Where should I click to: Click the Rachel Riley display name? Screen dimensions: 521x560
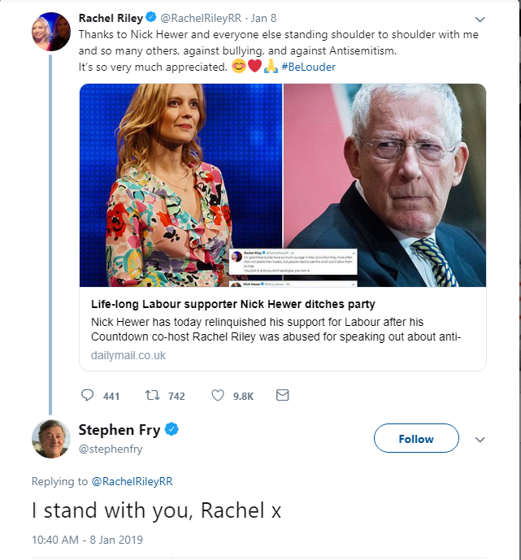[x=111, y=18]
